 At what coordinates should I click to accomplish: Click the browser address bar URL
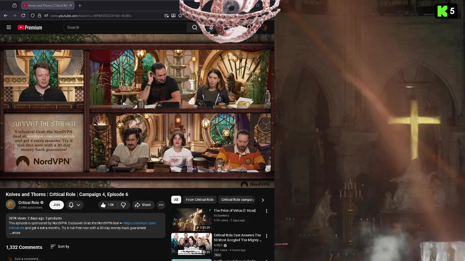91,16
